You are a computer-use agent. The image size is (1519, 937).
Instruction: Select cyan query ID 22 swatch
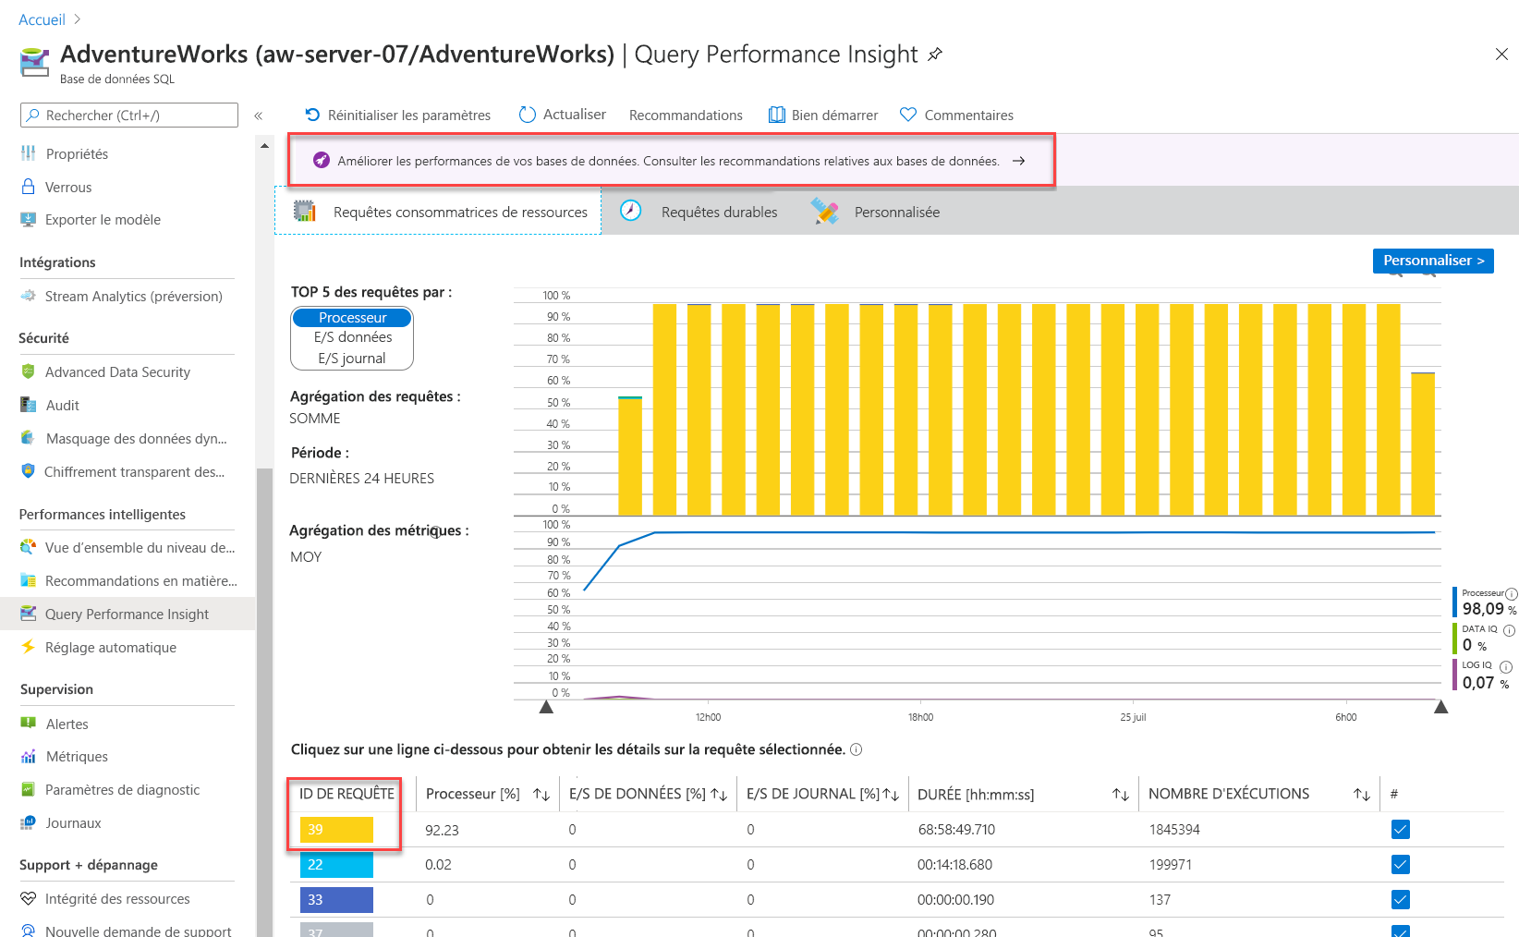[x=336, y=864]
